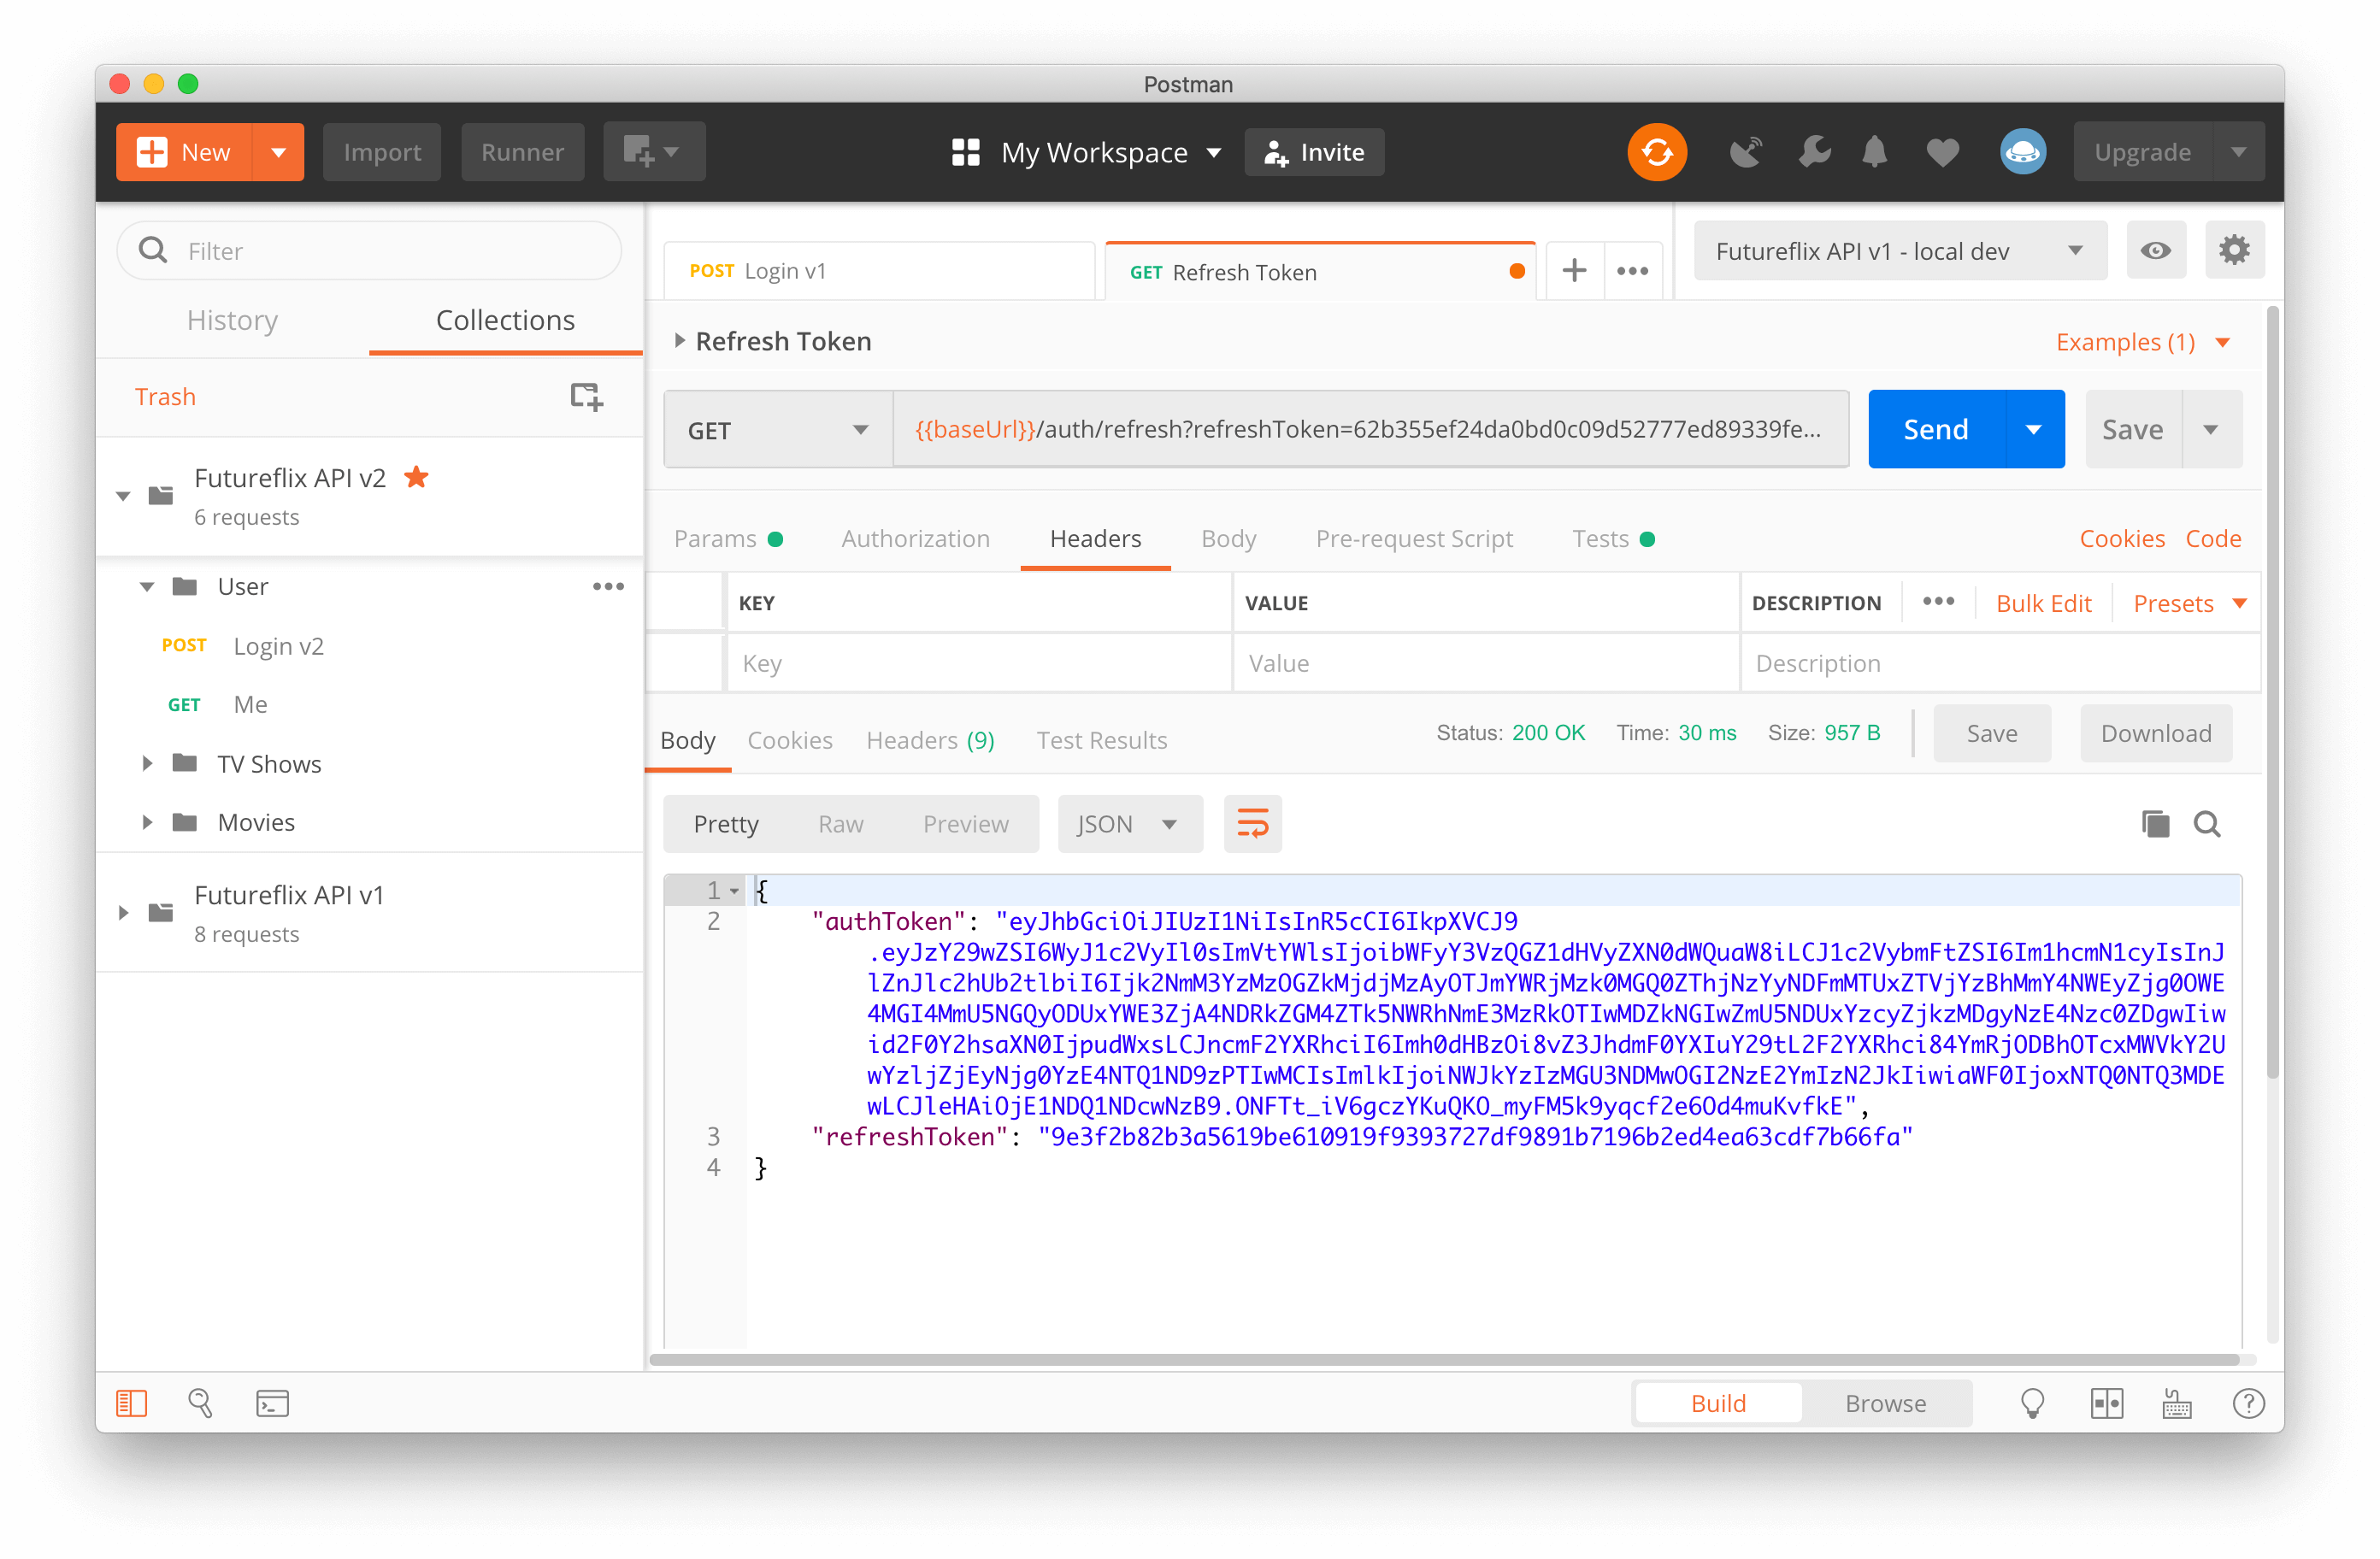Open the Capture requests satellite icon
This screenshot has height=1559, width=2380.
click(1746, 152)
